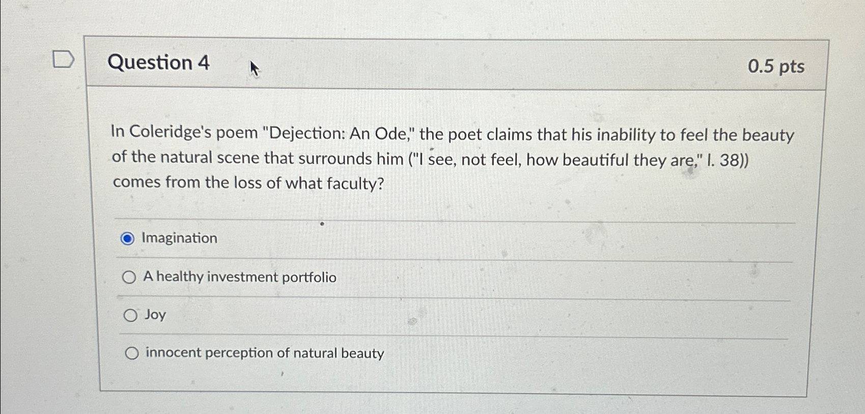Image resolution: width=865 pixels, height=414 pixels.
Task: Click the flag bookmark icon beside Question 4
Action: [x=64, y=60]
